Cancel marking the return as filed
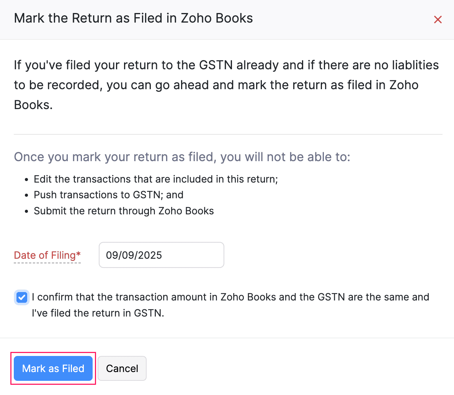The width and height of the screenshot is (454, 395). (122, 368)
